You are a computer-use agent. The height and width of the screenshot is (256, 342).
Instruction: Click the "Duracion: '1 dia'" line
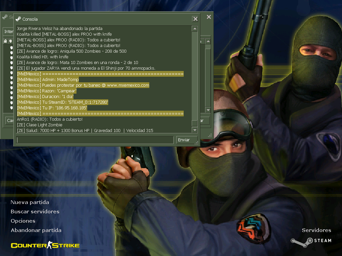[45, 96]
